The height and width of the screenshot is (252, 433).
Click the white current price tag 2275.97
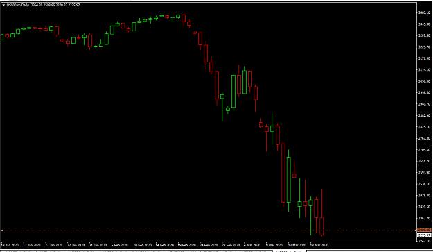pos(424,235)
